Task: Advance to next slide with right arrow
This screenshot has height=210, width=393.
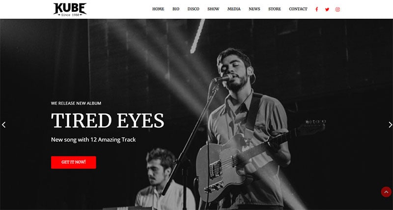Action: coord(390,125)
